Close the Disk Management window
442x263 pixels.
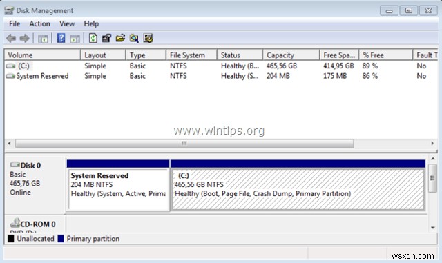(x=428, y=11)
